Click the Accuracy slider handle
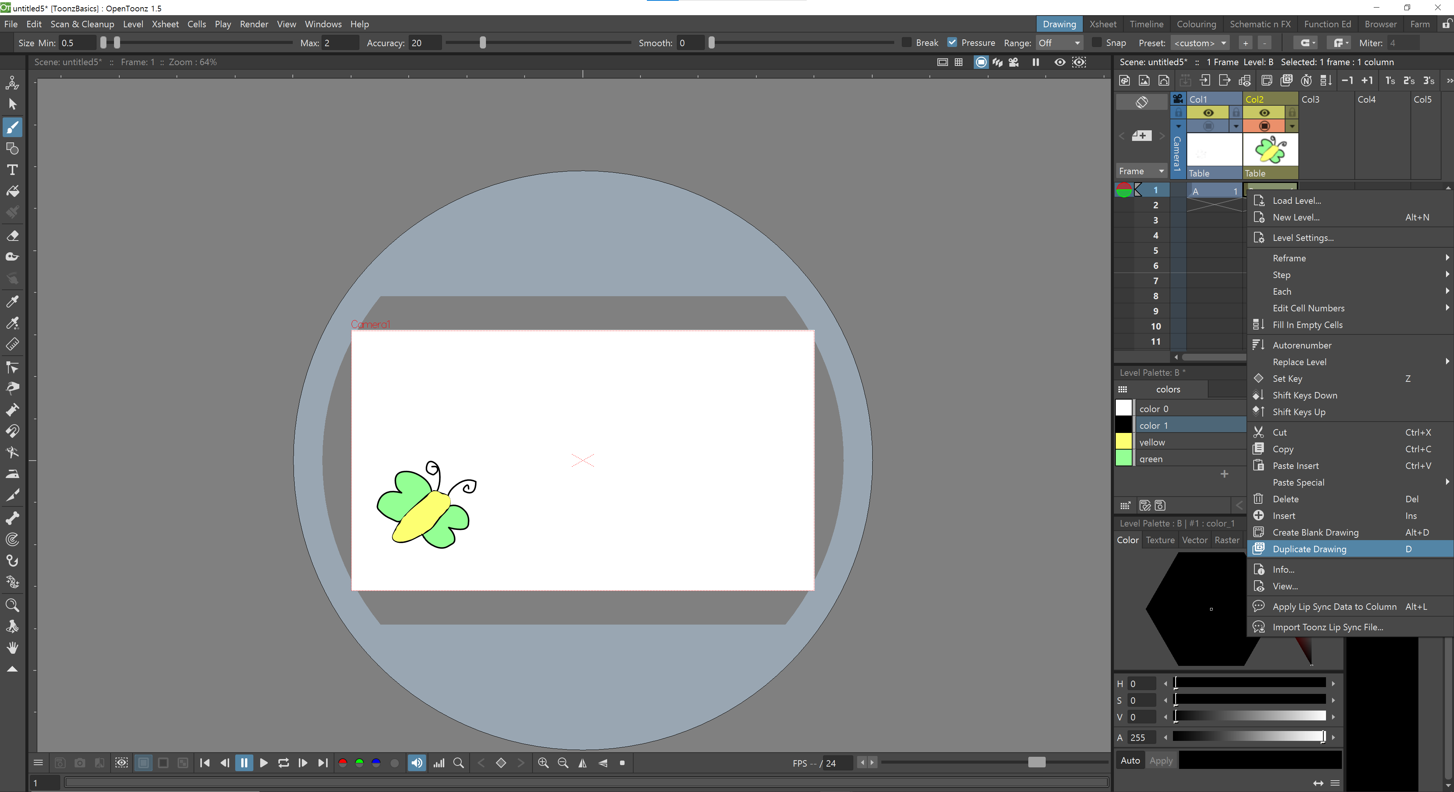The height and width of the screenshot is (792, 1454). pos(483,43)
